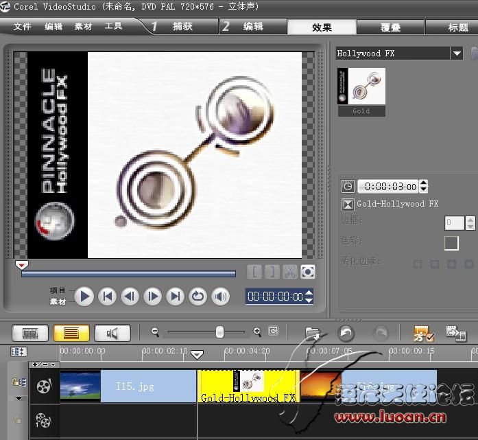Click the preview scrubber bar

pyautogui.click(x=128, y=274)
